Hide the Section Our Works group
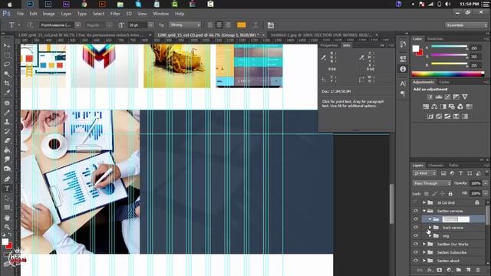 point(416,244)
